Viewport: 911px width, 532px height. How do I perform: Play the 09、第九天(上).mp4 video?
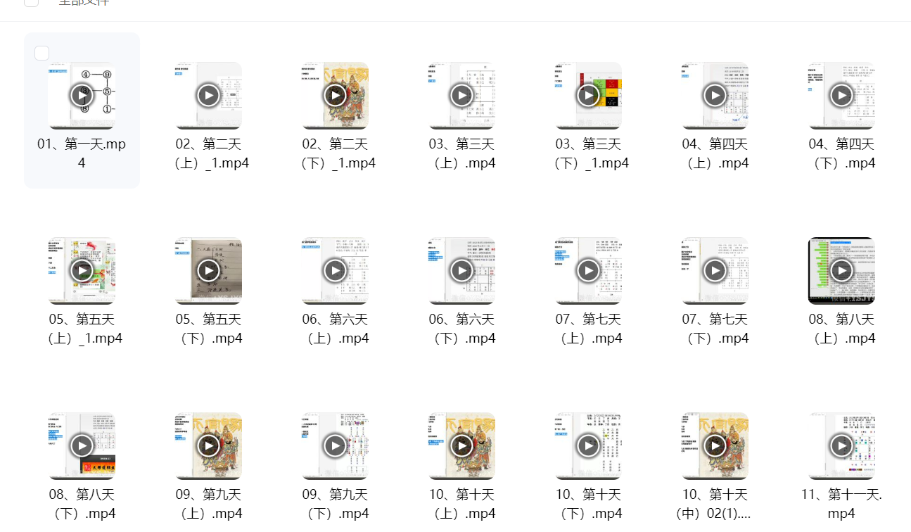pyautogui.click(x=208, y=445)
